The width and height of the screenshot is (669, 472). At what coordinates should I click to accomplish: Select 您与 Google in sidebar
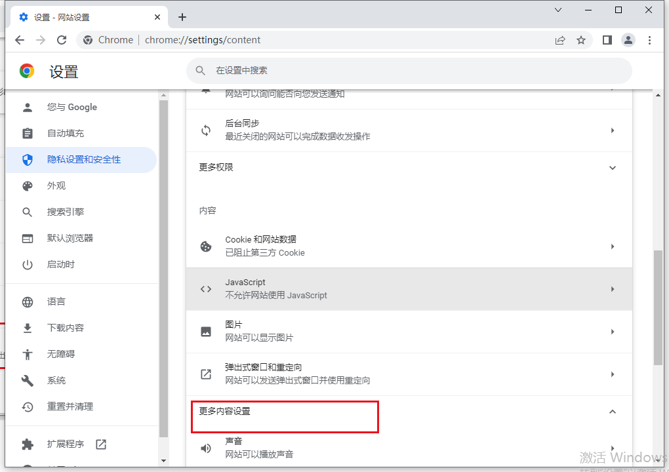(81, 108)
